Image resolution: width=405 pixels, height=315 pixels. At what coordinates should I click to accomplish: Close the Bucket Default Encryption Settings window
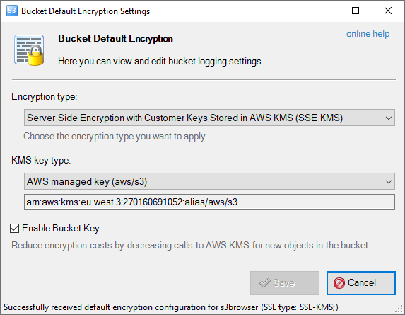click(388, 11)
